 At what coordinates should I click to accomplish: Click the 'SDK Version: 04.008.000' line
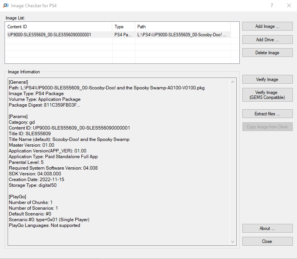35,174
